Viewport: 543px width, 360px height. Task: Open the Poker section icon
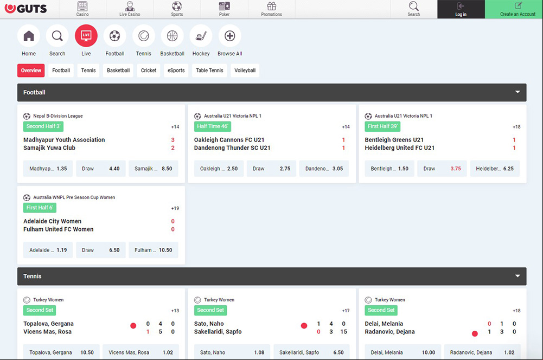pyautogui.click(x=225, y=9)
